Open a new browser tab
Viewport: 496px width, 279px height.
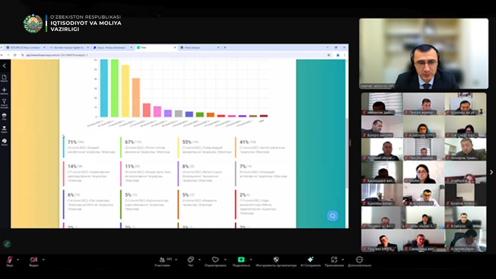coord(225,48)
